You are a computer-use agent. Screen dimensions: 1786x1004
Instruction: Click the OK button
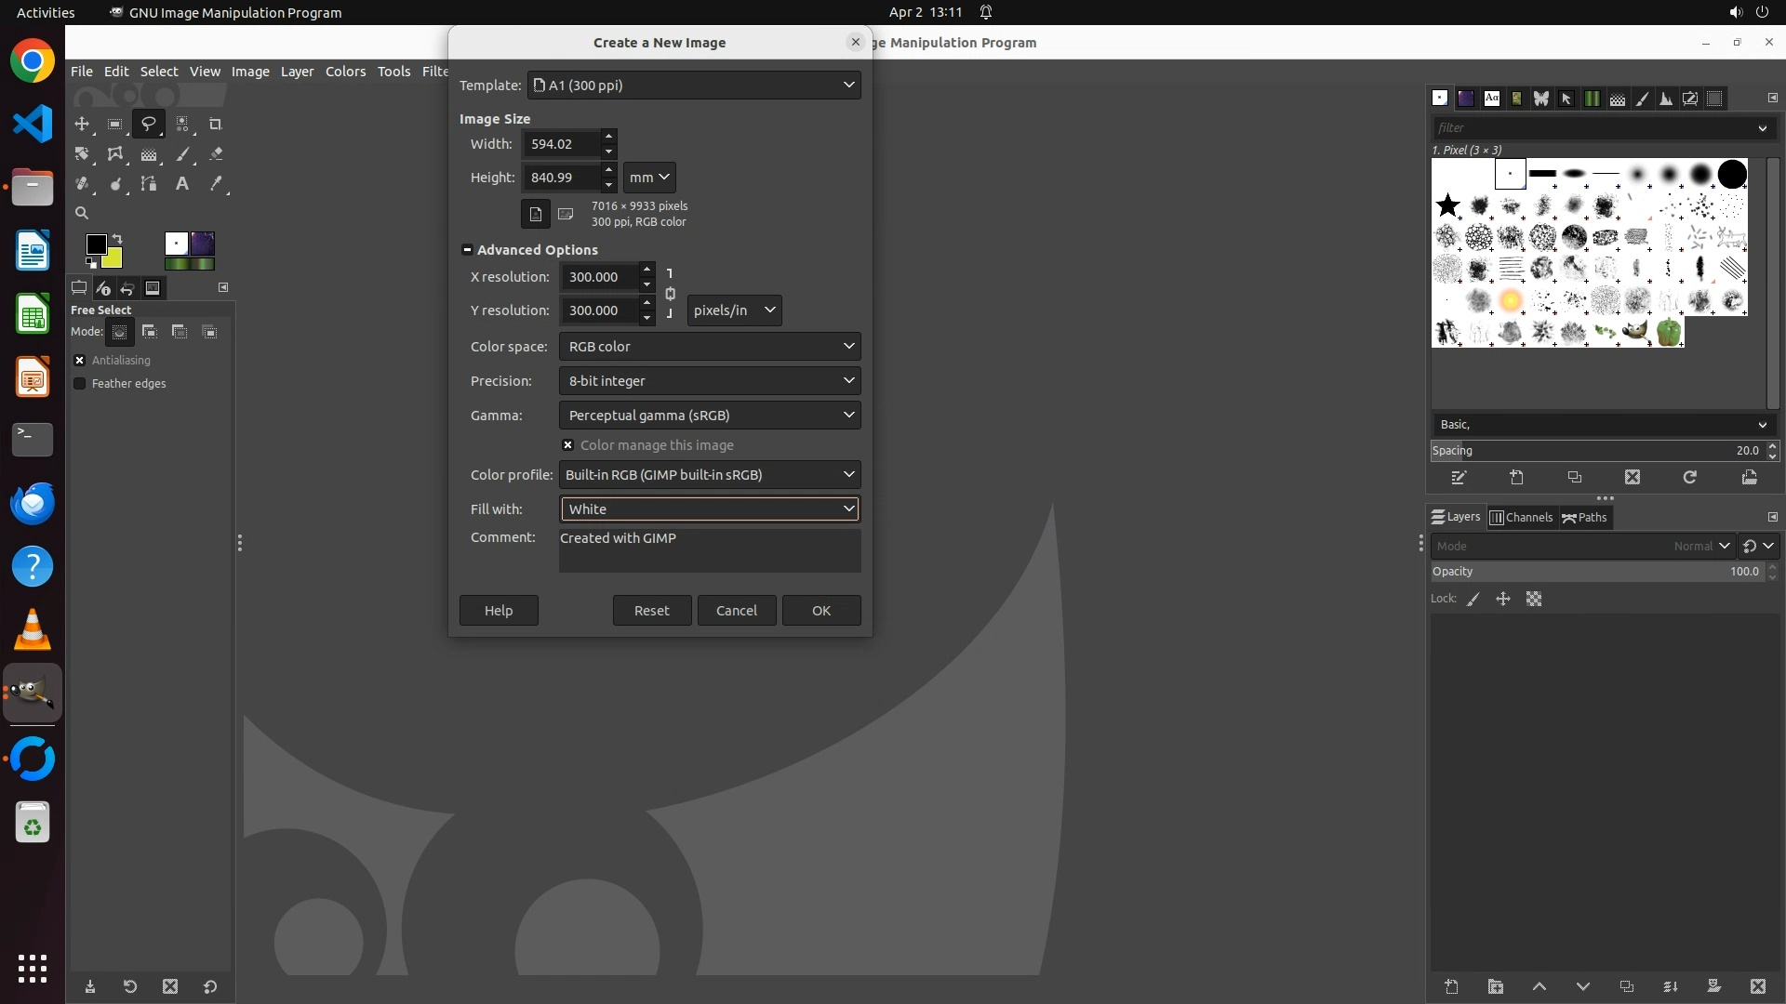coord(820,610)
